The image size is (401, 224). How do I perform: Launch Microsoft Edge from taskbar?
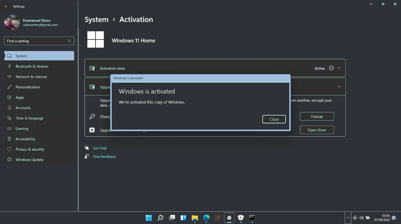[x=206, y=218]
